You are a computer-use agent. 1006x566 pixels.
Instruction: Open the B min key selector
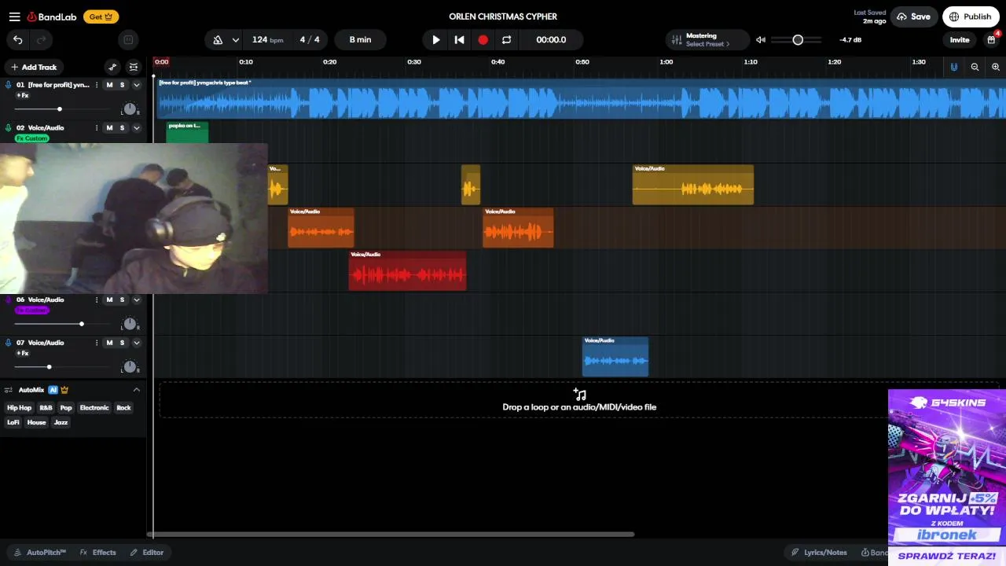360,39
